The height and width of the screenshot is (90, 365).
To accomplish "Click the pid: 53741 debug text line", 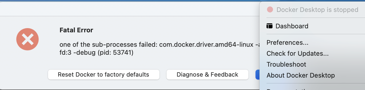I will coord(96,53).
